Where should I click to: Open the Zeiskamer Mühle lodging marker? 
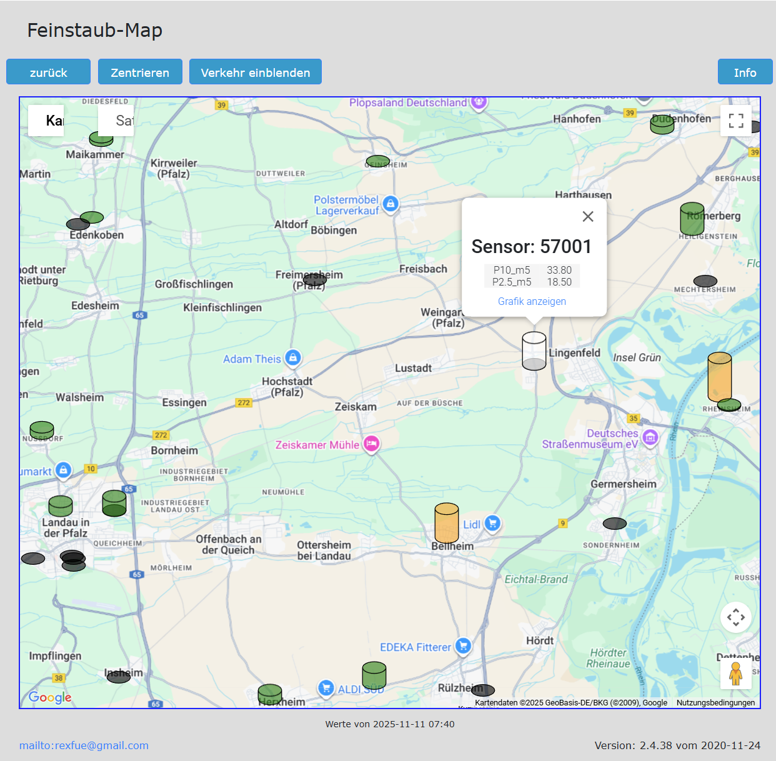tap(372, 444)
